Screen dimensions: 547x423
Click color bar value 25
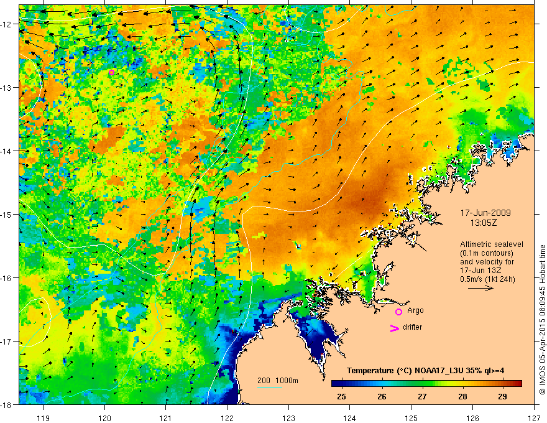point(341,396)
